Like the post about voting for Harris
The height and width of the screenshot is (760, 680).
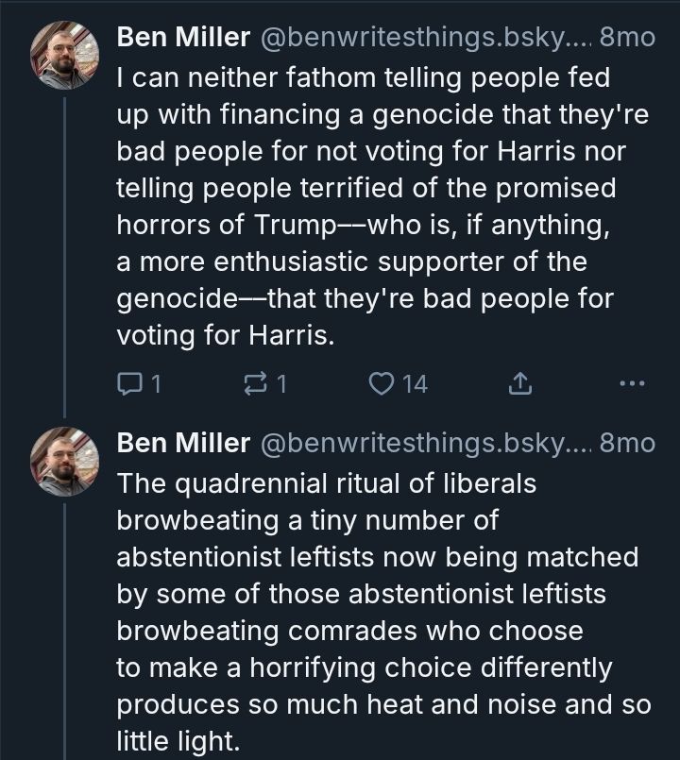tap(382, 384)
